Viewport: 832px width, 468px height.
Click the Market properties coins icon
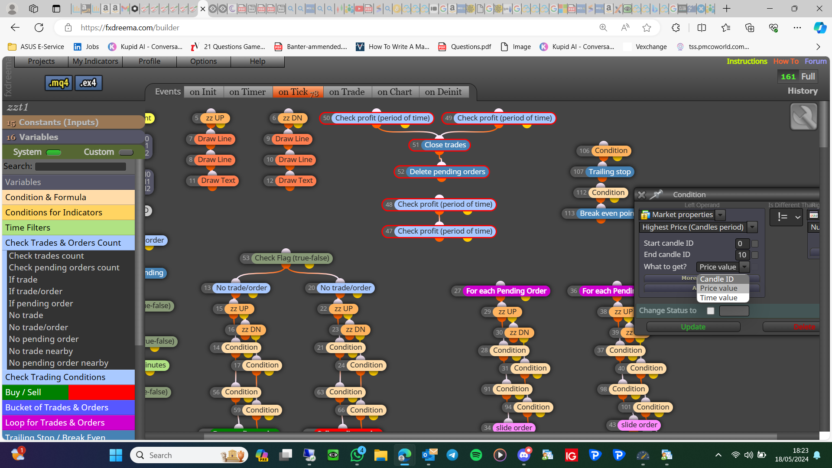tap(645, 215)
